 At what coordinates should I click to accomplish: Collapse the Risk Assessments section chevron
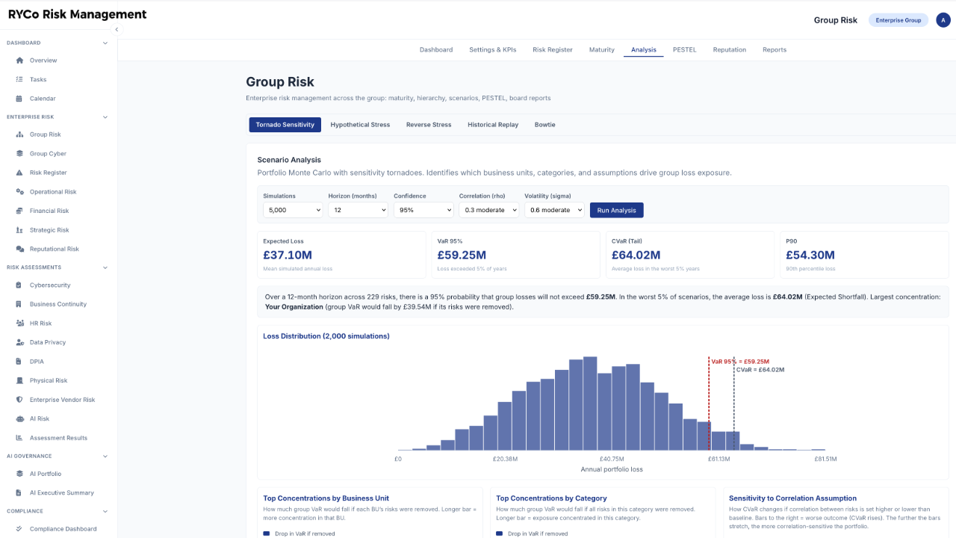(x=105, y=268)
